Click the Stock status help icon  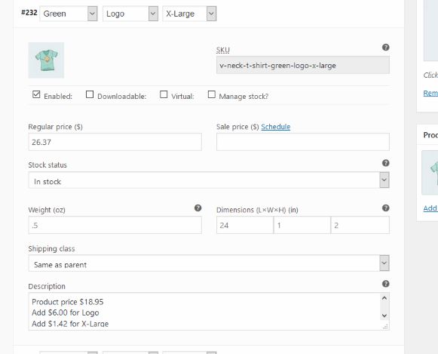pyautogui.click(x=385, y=163)
